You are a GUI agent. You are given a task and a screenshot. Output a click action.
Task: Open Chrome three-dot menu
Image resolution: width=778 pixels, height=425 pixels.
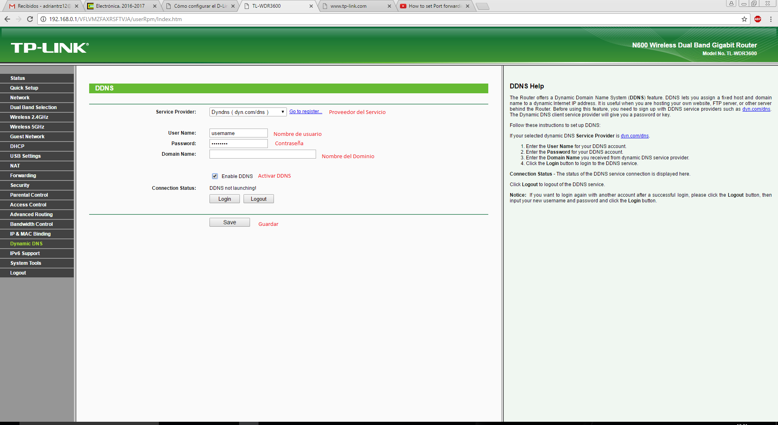pyautogui.click(x=771, y=19)
